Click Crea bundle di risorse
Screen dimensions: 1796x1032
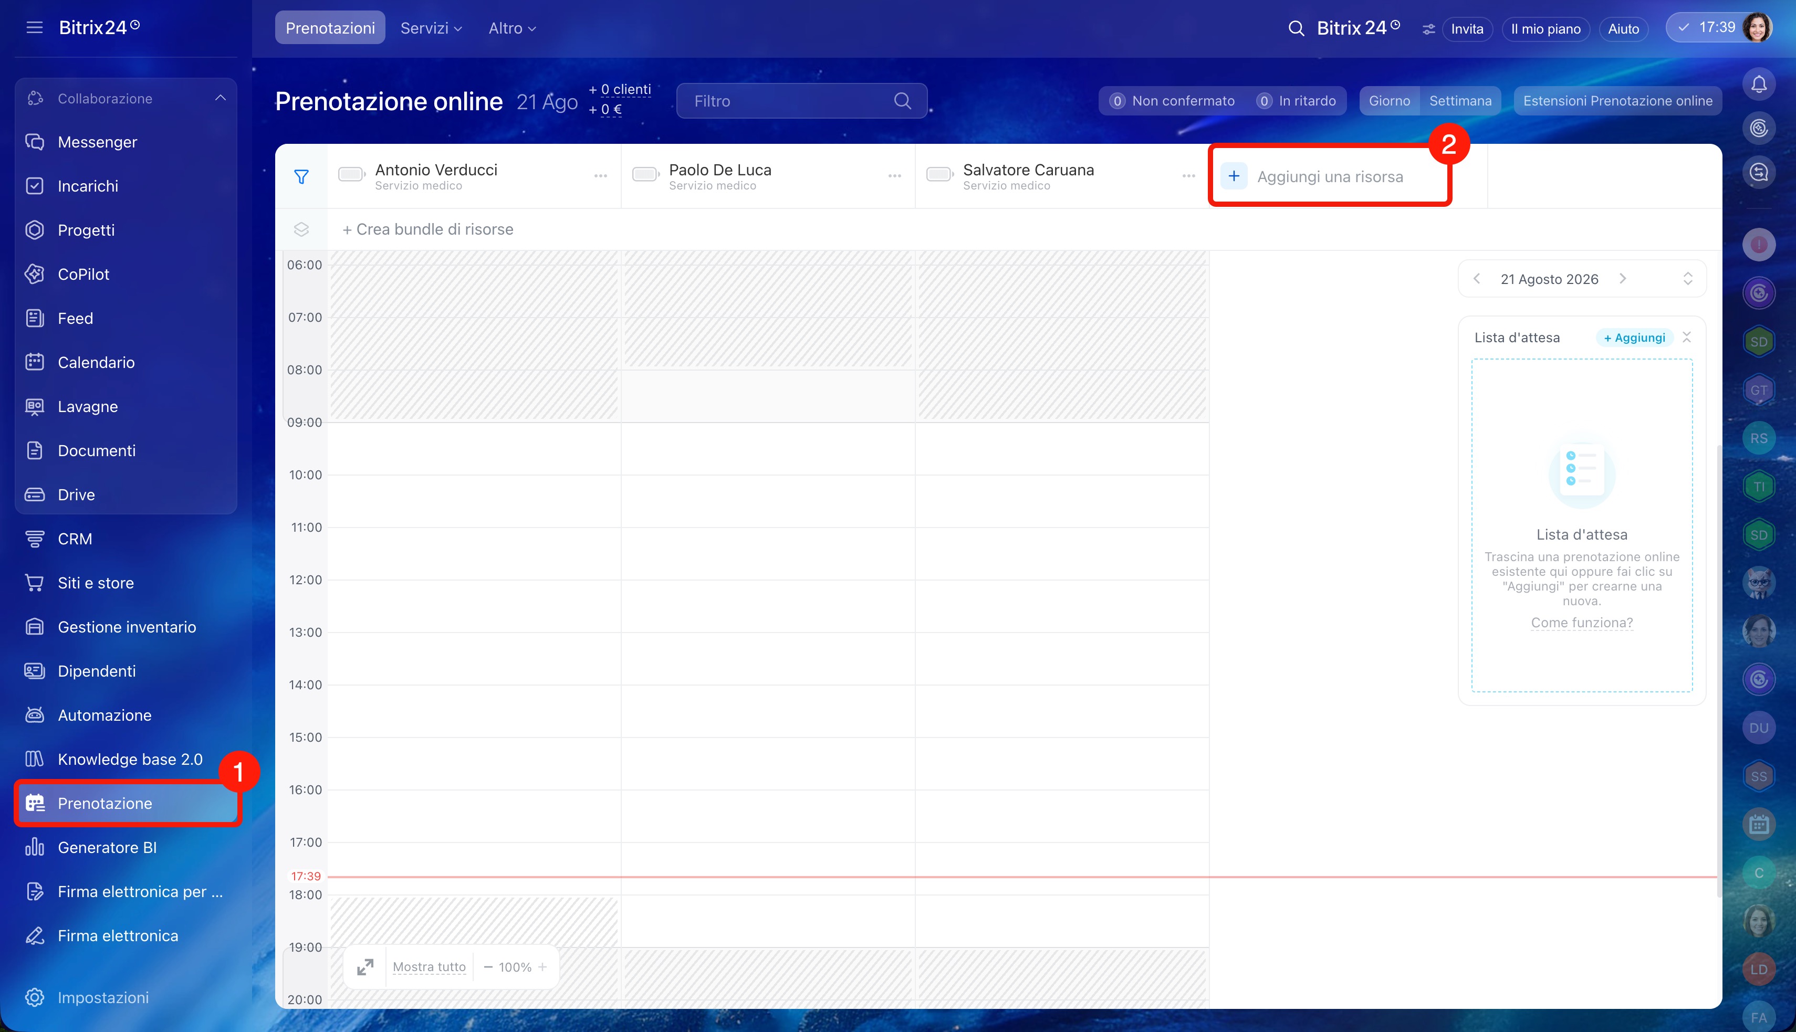point(427,229)
